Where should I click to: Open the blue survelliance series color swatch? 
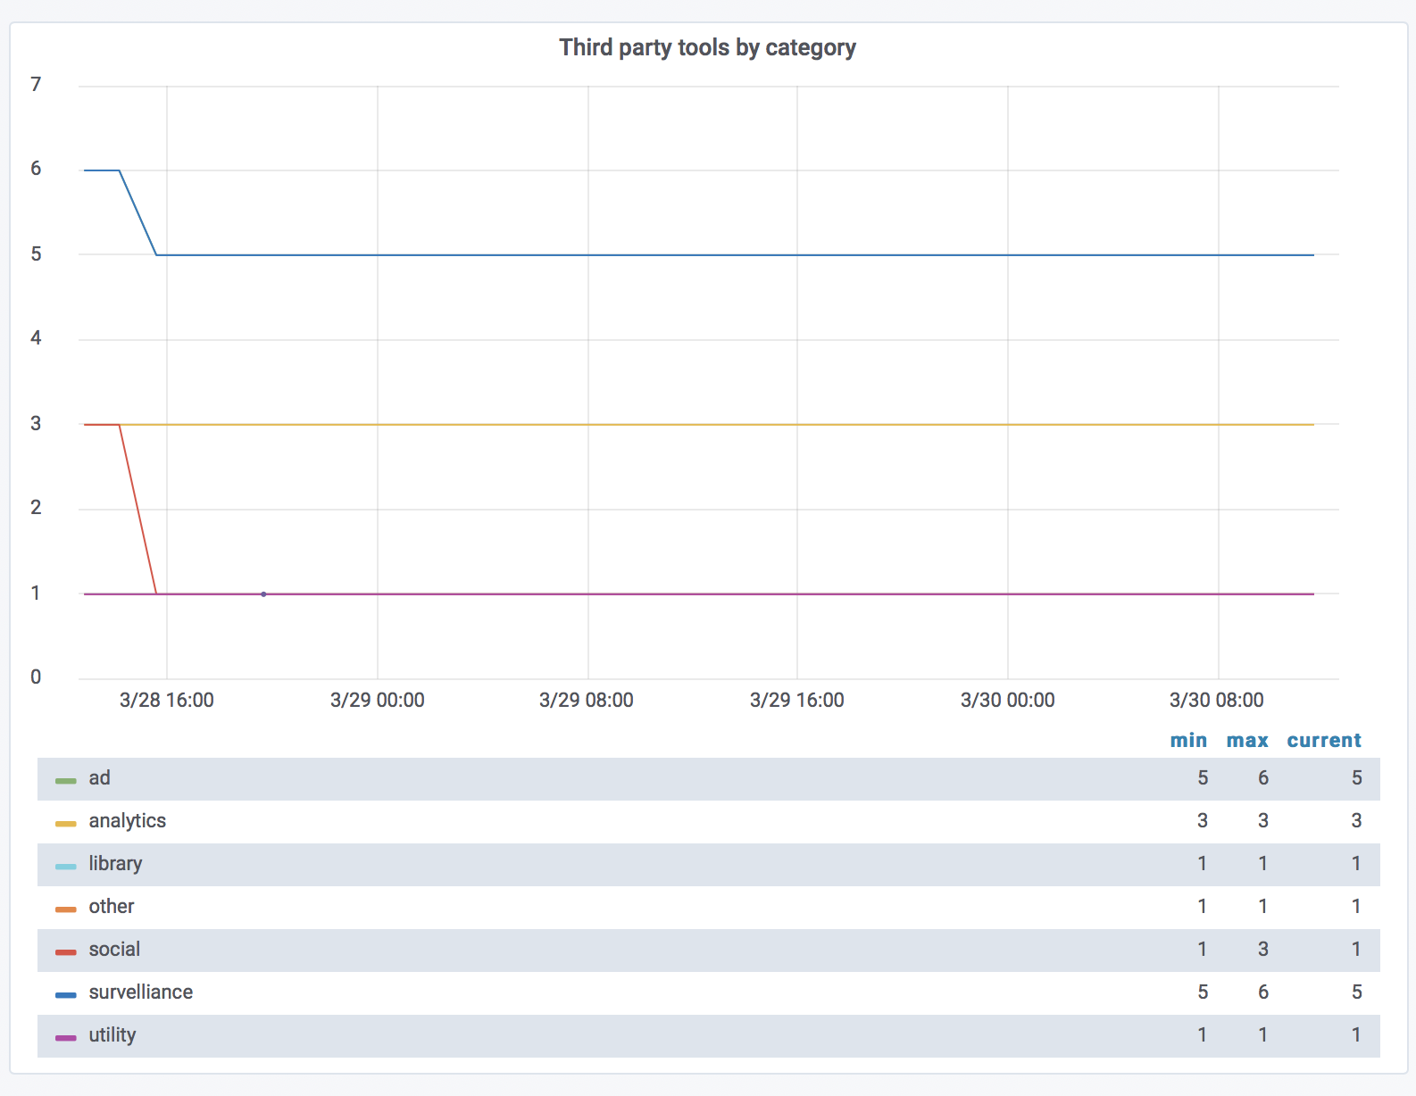pos(66,995)
